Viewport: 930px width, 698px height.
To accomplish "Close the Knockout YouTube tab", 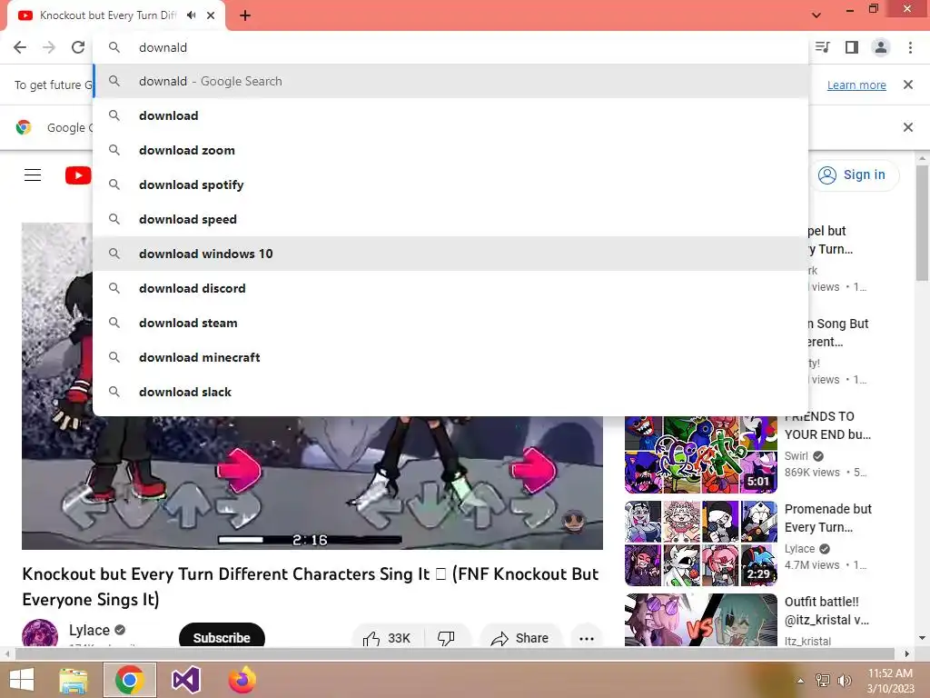I will coord(211,15).
